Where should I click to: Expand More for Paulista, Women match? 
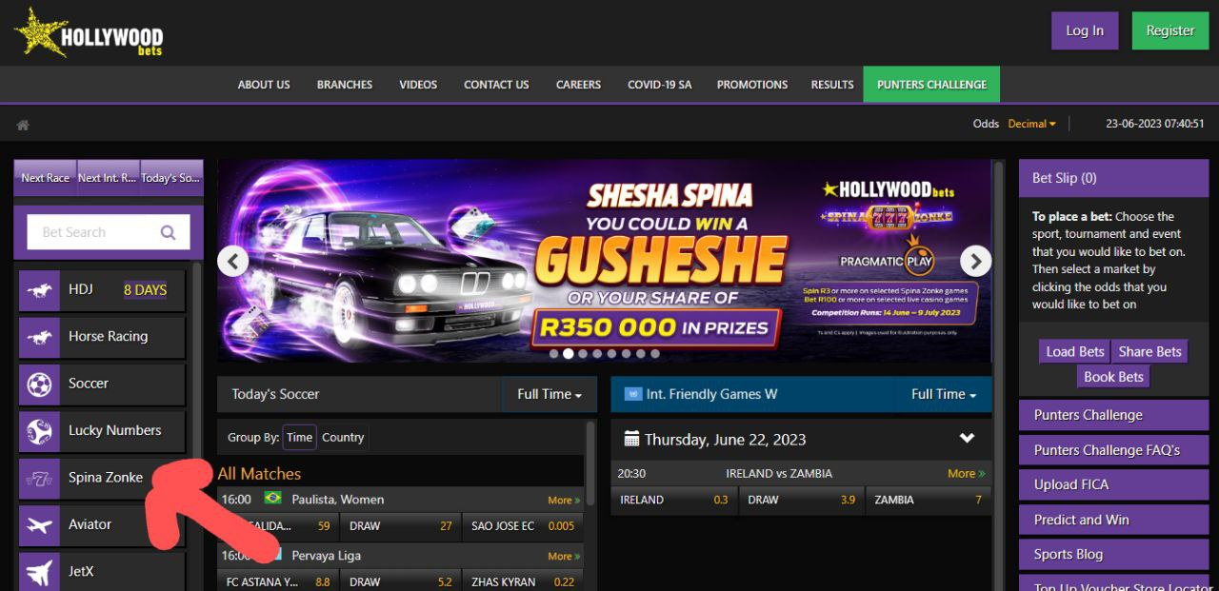tap(564, 500)
